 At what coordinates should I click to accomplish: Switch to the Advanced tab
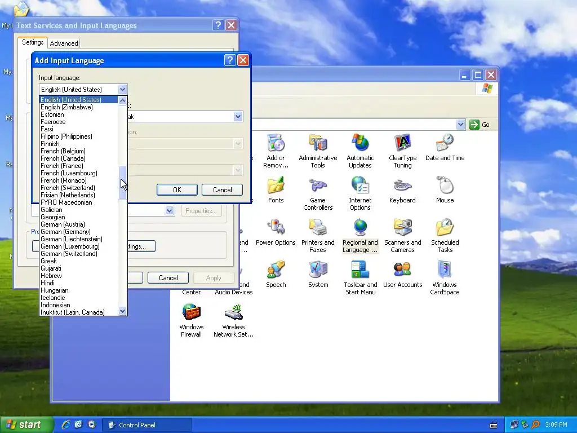pyautogui.click(x=64, y=43)
